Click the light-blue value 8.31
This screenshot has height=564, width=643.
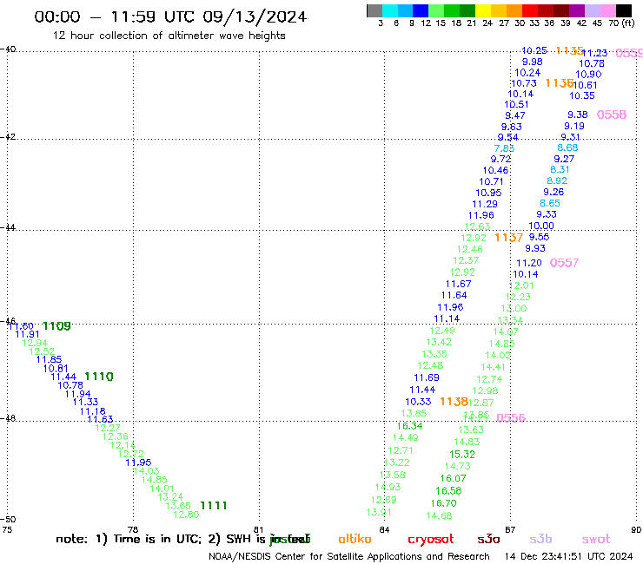click(x=560, y=169)
